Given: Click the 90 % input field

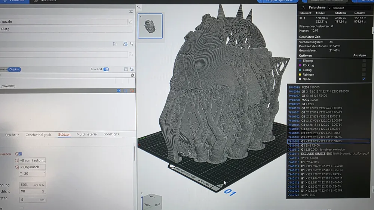Looking at the screenshot, I should 33,191.
